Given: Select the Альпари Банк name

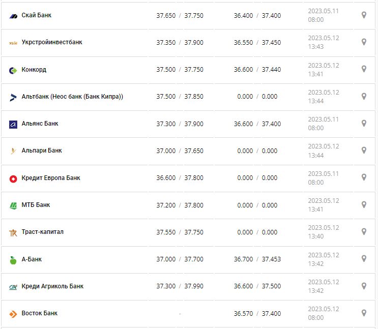Looking at the screenshot, I should (42, 151).
